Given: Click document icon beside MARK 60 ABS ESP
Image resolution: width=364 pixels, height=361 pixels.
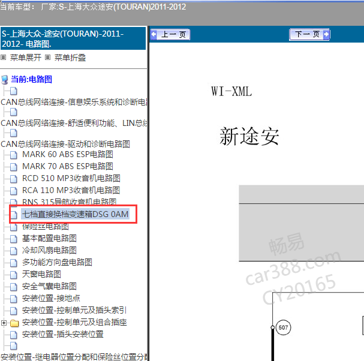Looking at the screenshot, I should (13, 155).
